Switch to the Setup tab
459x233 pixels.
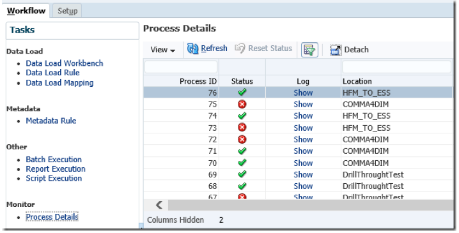pos(67,11)
